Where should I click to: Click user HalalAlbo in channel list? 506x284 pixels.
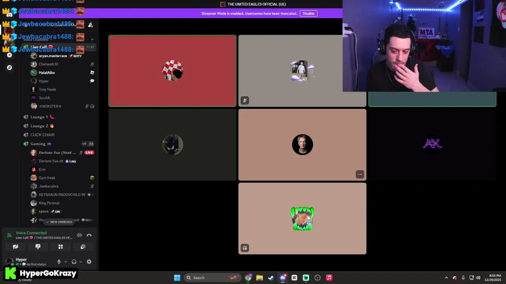pyautogui.click(x=62, y=73)
